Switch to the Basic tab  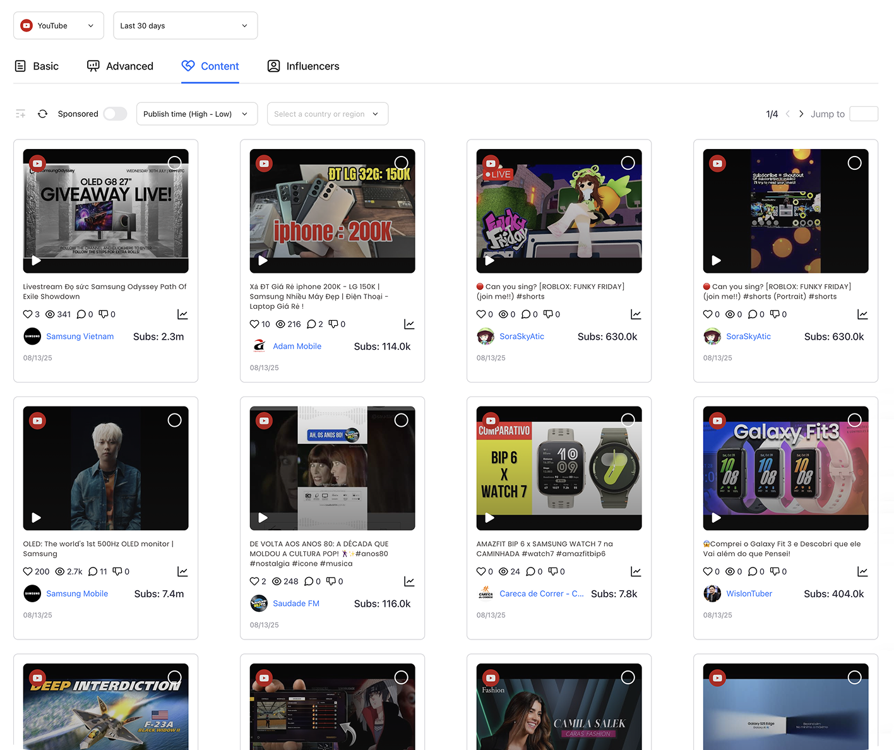(37, 66)
